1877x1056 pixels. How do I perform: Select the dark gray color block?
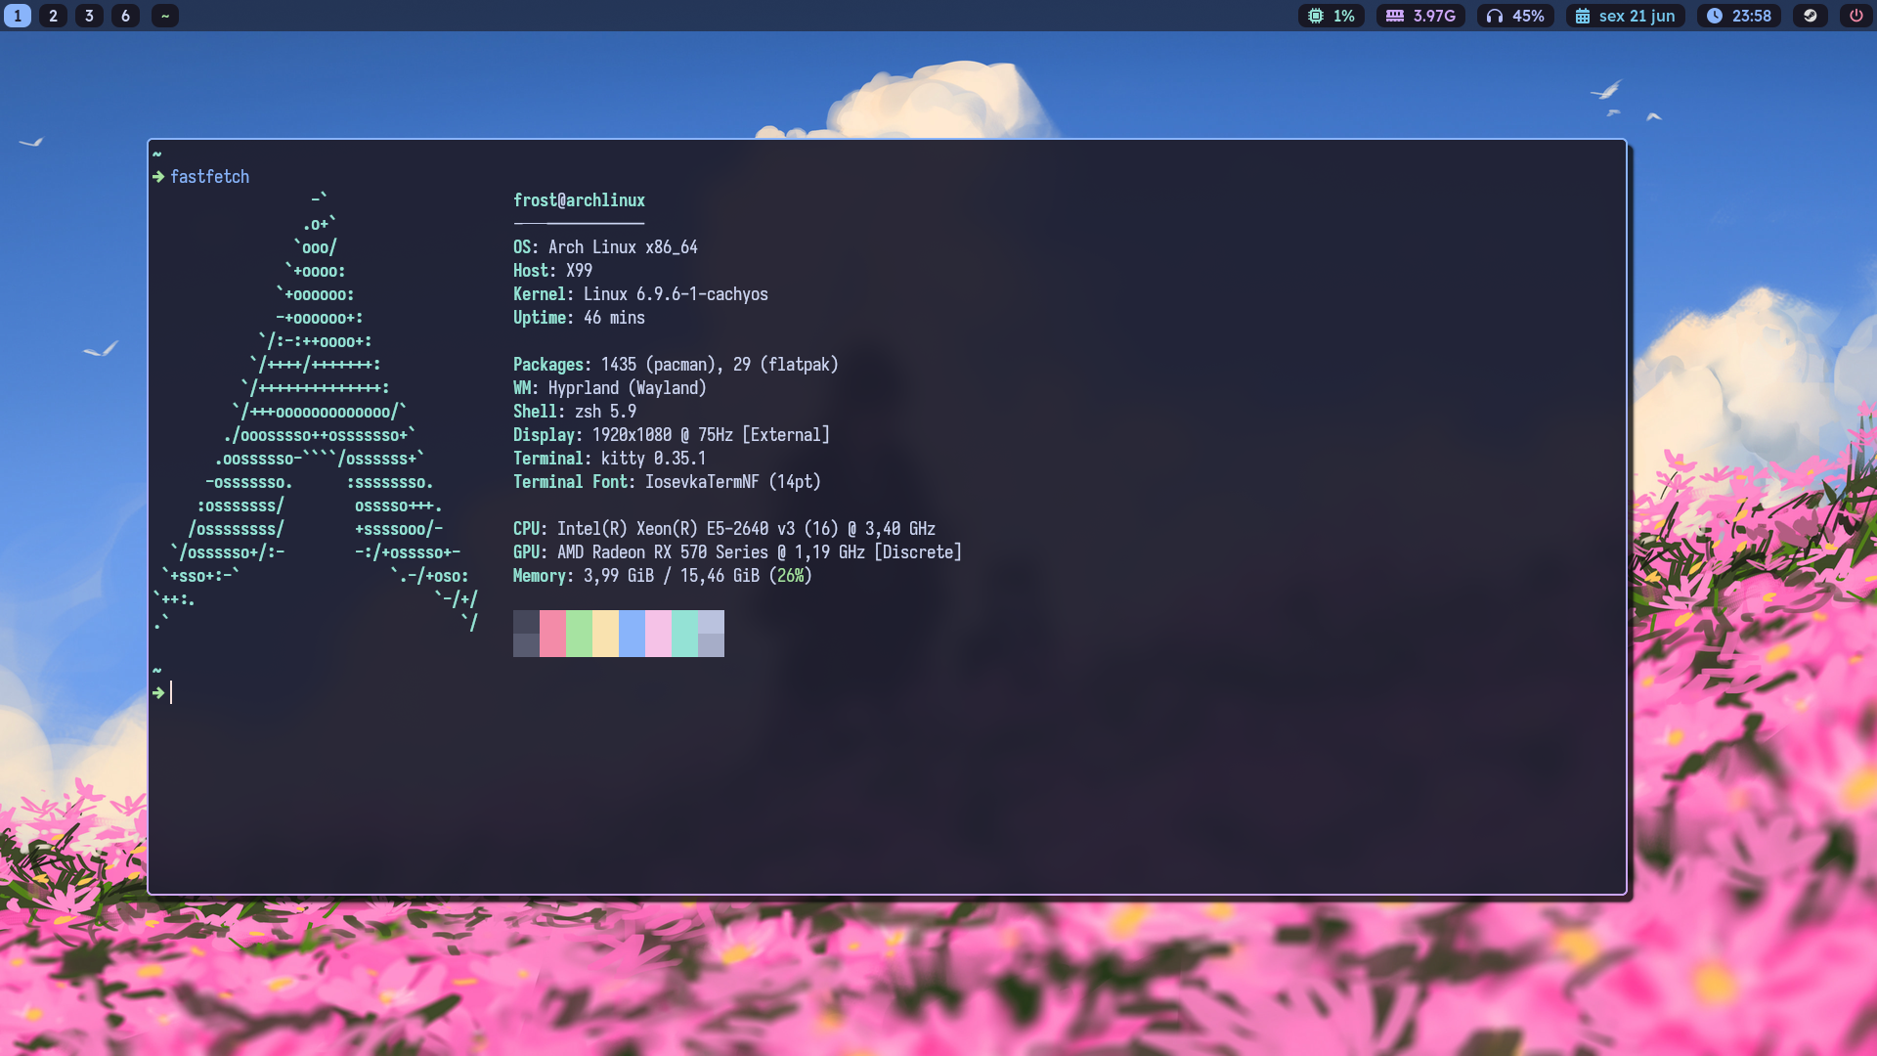point(526,634)
